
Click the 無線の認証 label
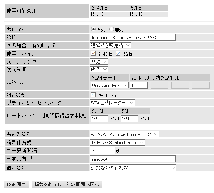click(x=19, y=134)
